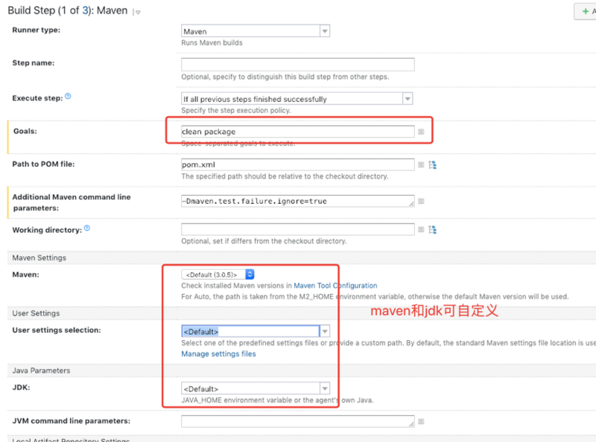Screen dimensions: 596x442
Task: Click the Java Parameters section header
Action: pyautogui.click(x=41, y=371)
